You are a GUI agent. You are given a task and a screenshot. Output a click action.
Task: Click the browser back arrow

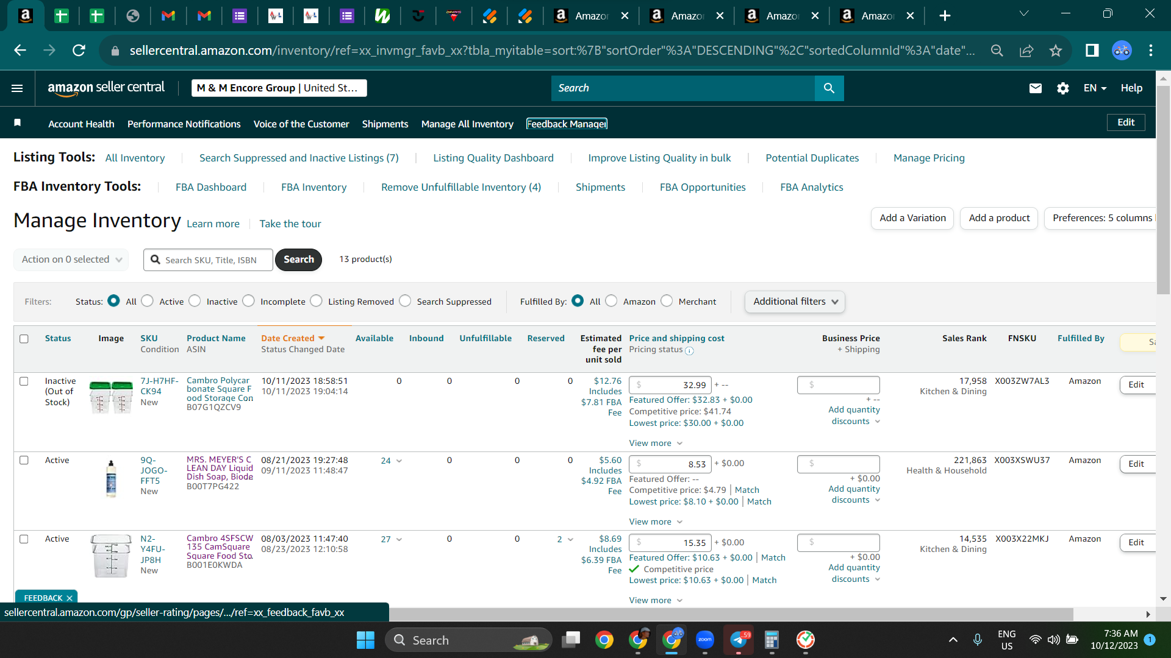click(20, 51)
